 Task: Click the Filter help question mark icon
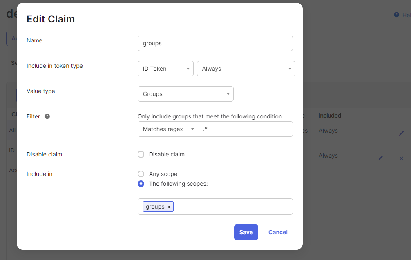point(47,116)
